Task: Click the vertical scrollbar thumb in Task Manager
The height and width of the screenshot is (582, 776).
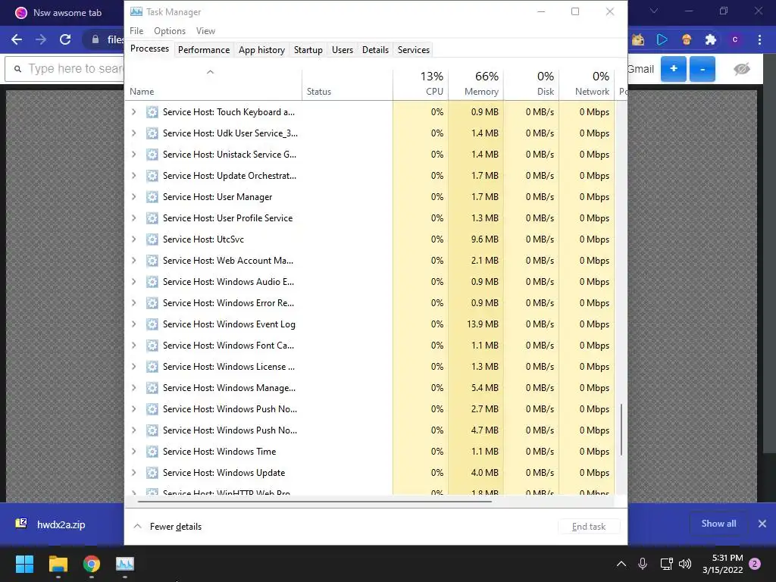Action: (x=621, y=430)
